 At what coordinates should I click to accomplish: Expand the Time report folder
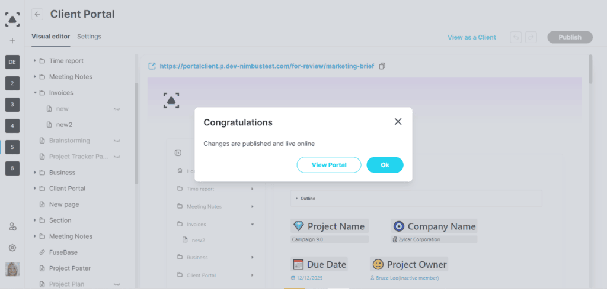pos(35,61)
